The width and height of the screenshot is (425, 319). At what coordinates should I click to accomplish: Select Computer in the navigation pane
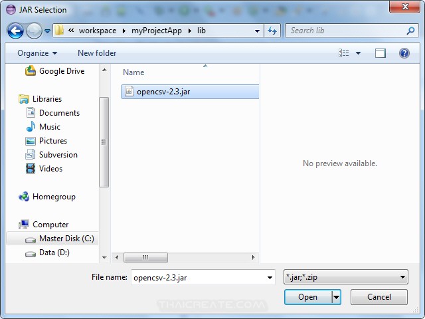point(50,225)
